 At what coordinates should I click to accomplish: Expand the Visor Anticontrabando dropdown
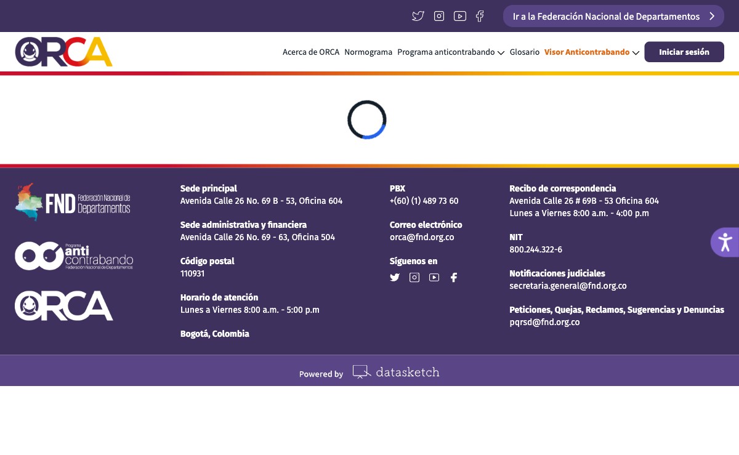click(x=591, y=52)
